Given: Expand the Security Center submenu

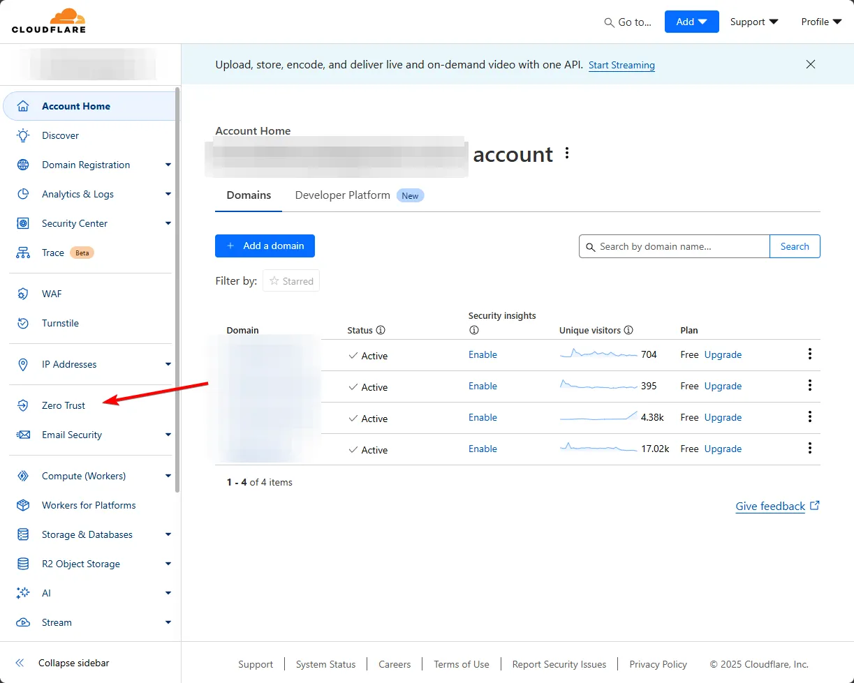Looking at the screenshot, I should pos(168,223).
